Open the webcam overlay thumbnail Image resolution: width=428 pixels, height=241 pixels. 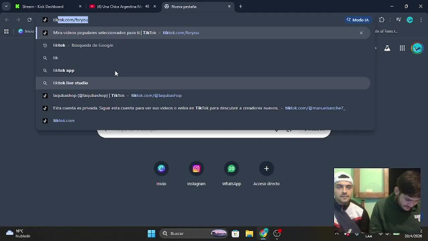tap(377, 200)
